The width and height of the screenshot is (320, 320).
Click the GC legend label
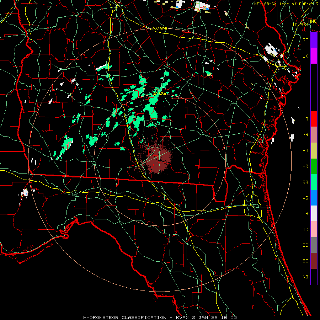point(305,245)
